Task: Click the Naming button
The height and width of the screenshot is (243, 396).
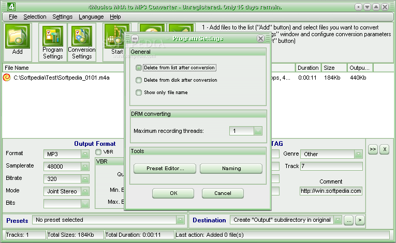Action: click(231, 169)
